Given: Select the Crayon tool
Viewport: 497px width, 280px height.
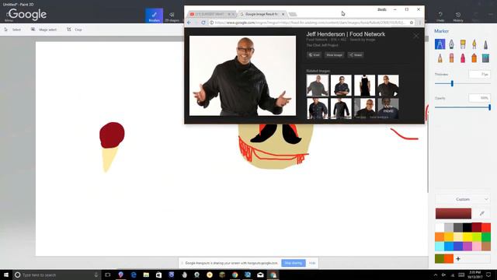Looking at the screenshot, I should 463,58.
